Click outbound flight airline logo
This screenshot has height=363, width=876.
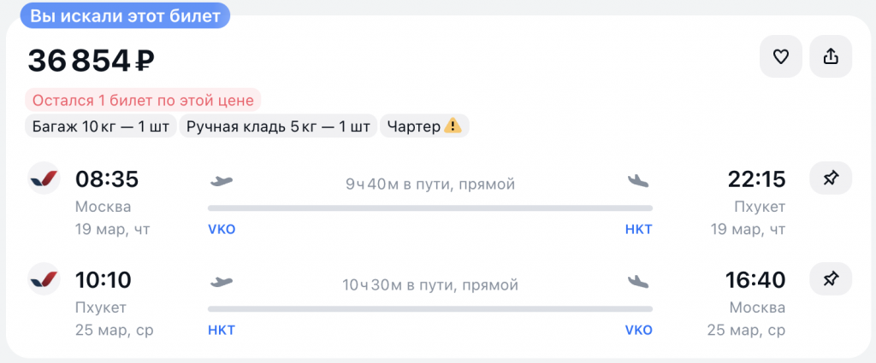coord(44,178)
